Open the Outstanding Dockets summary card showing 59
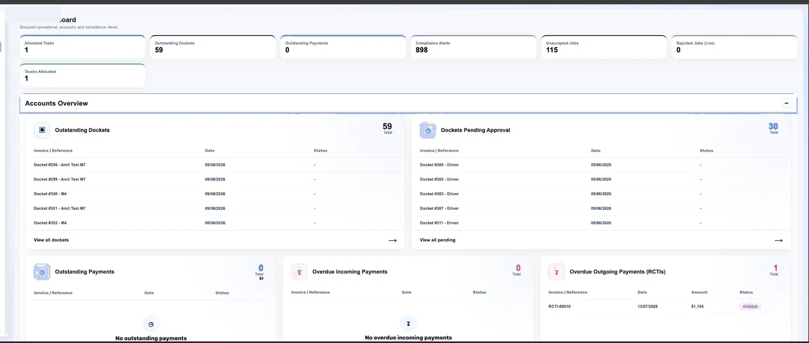Viewport: 809px width, 343px height. pos(213,47)
